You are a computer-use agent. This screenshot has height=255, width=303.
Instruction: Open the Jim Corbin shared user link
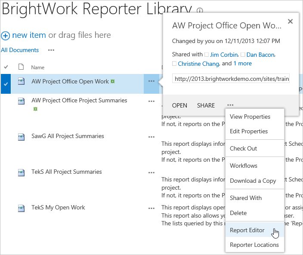click(x=223, y=55)
